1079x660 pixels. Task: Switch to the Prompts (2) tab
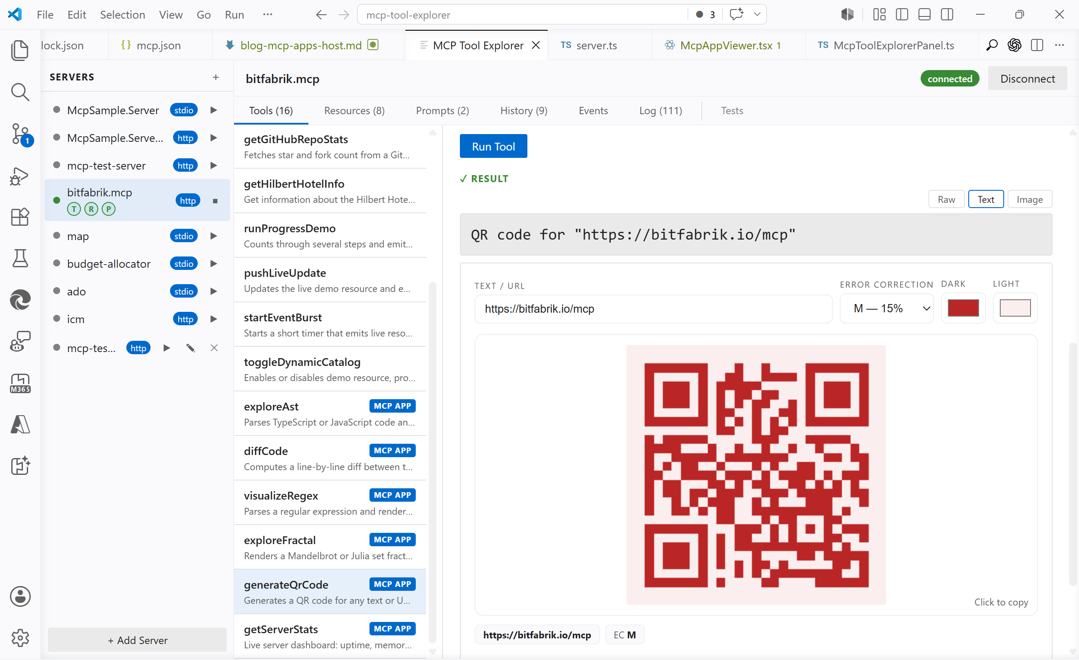(x=442, y=110)
